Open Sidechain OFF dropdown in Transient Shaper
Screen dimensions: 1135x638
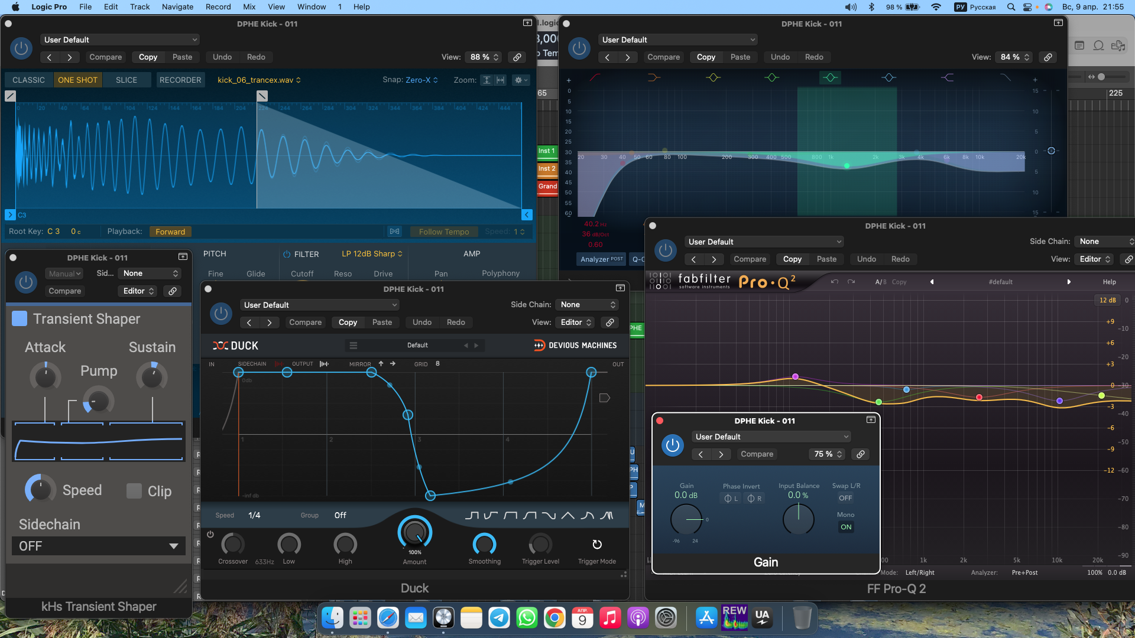98,546
